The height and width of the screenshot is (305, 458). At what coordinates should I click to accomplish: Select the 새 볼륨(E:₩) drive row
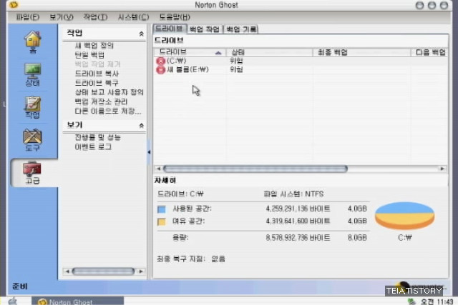point(301,70)
